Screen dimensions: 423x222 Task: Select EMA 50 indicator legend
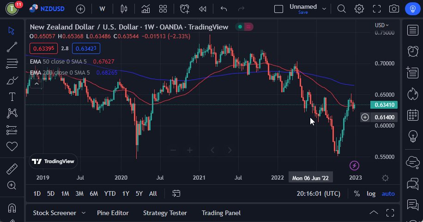click(x=58, y=62)
